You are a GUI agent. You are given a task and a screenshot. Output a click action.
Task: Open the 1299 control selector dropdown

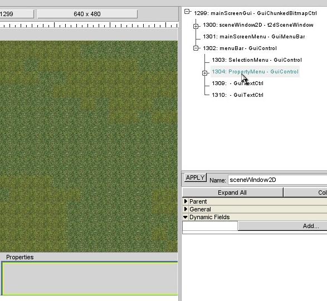(x=17, y=14)
